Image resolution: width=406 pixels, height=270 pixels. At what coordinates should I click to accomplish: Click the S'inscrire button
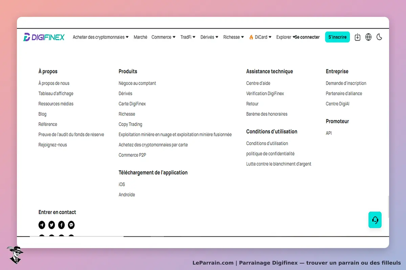coord(337,37)
